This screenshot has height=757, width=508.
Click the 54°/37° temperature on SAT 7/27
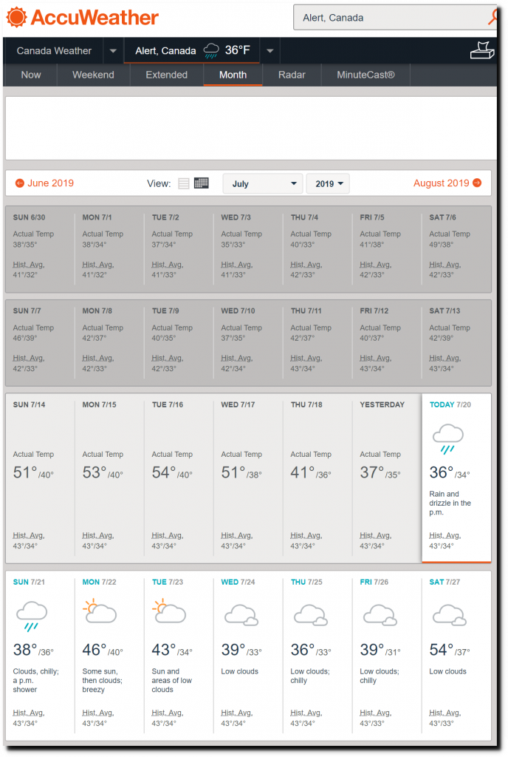[x=450, y=650]
